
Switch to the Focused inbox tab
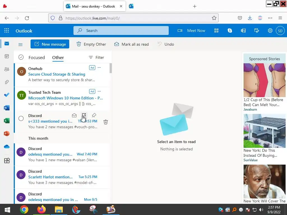pyautogui.click(x=37, y=57)
